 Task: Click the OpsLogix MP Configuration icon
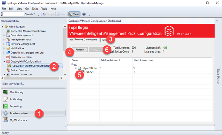pyautogui.click(x=8, y=61)
